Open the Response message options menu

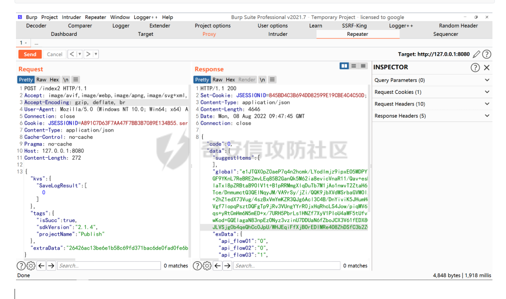pyautogui.click(x=272, y=79)
